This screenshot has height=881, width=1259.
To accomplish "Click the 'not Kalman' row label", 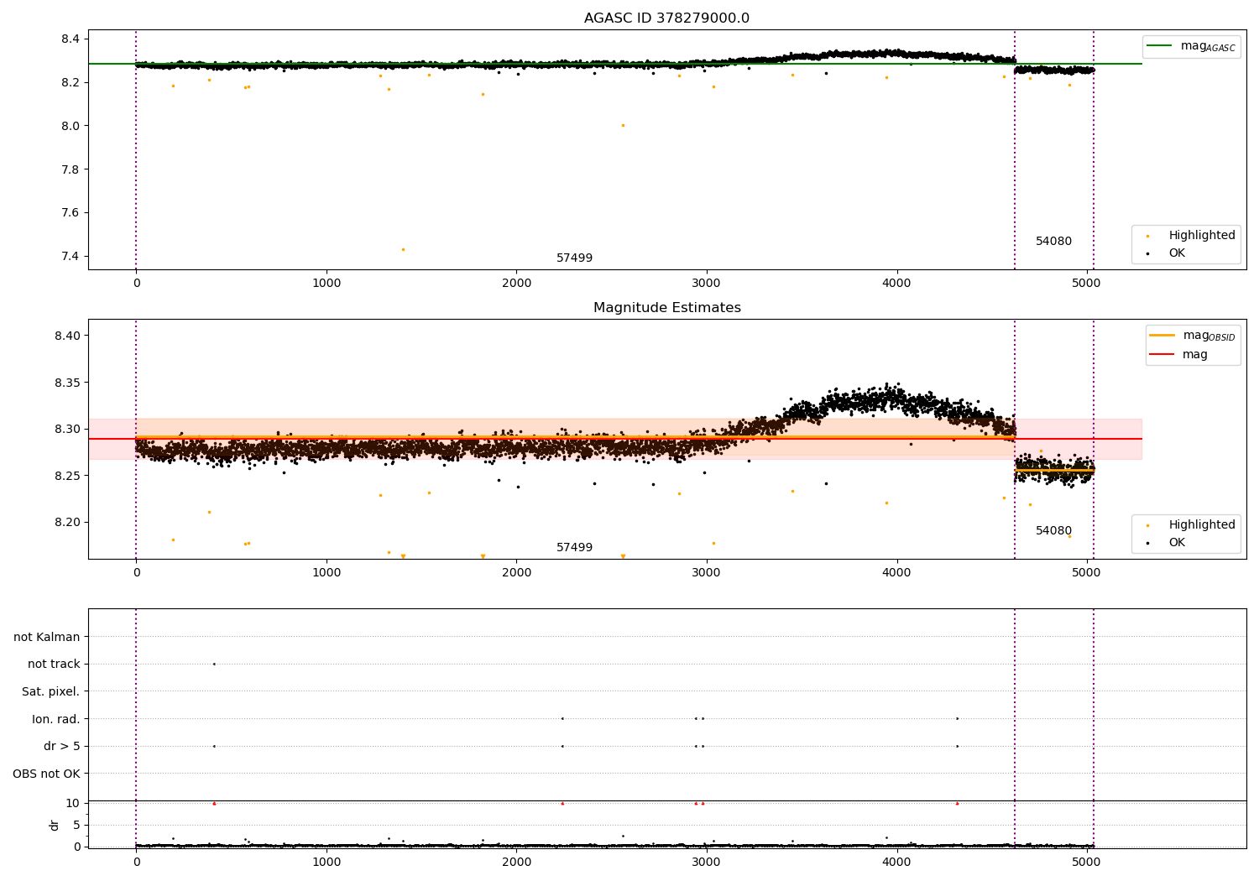I will [x=47, y=637].
